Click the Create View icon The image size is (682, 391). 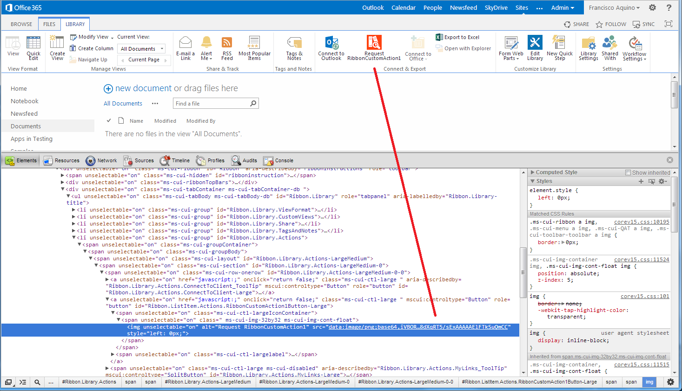[57, 42]
